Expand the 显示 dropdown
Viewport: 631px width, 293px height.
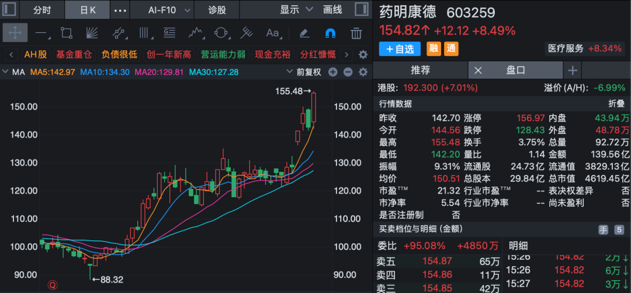297,10
